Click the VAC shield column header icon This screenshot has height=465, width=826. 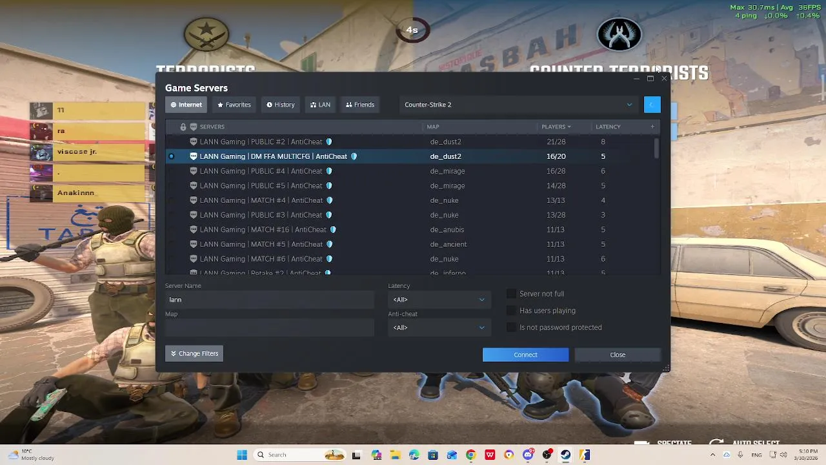point(193,127)
